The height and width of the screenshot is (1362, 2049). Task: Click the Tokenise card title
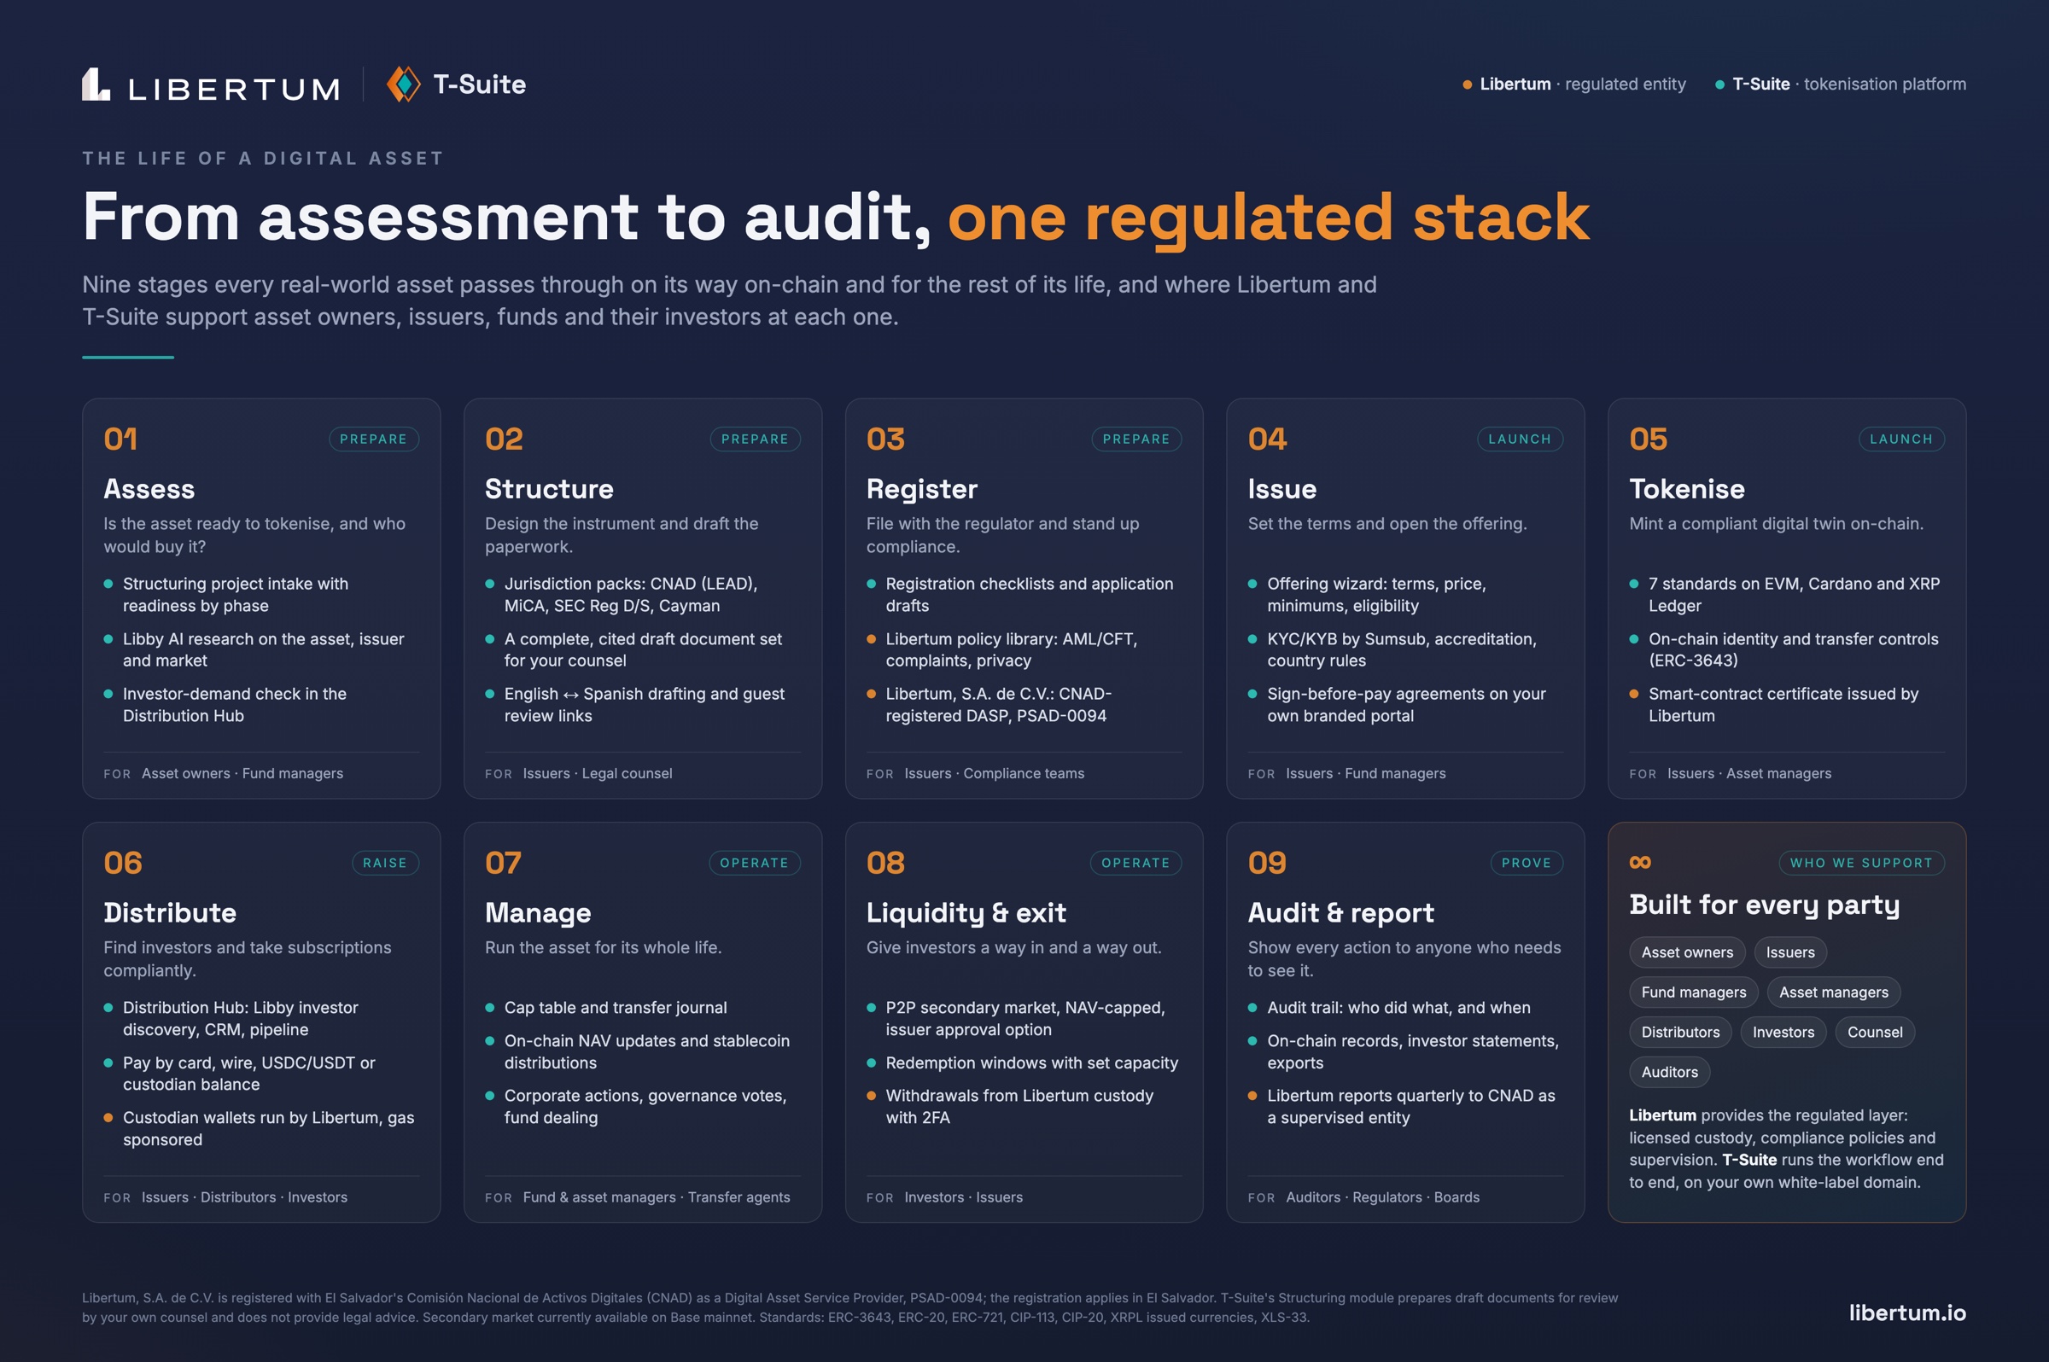tap(1687, 488)
